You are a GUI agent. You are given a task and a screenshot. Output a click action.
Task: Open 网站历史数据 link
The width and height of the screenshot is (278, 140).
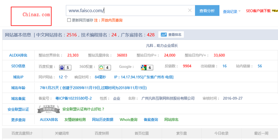coord(103,120)
